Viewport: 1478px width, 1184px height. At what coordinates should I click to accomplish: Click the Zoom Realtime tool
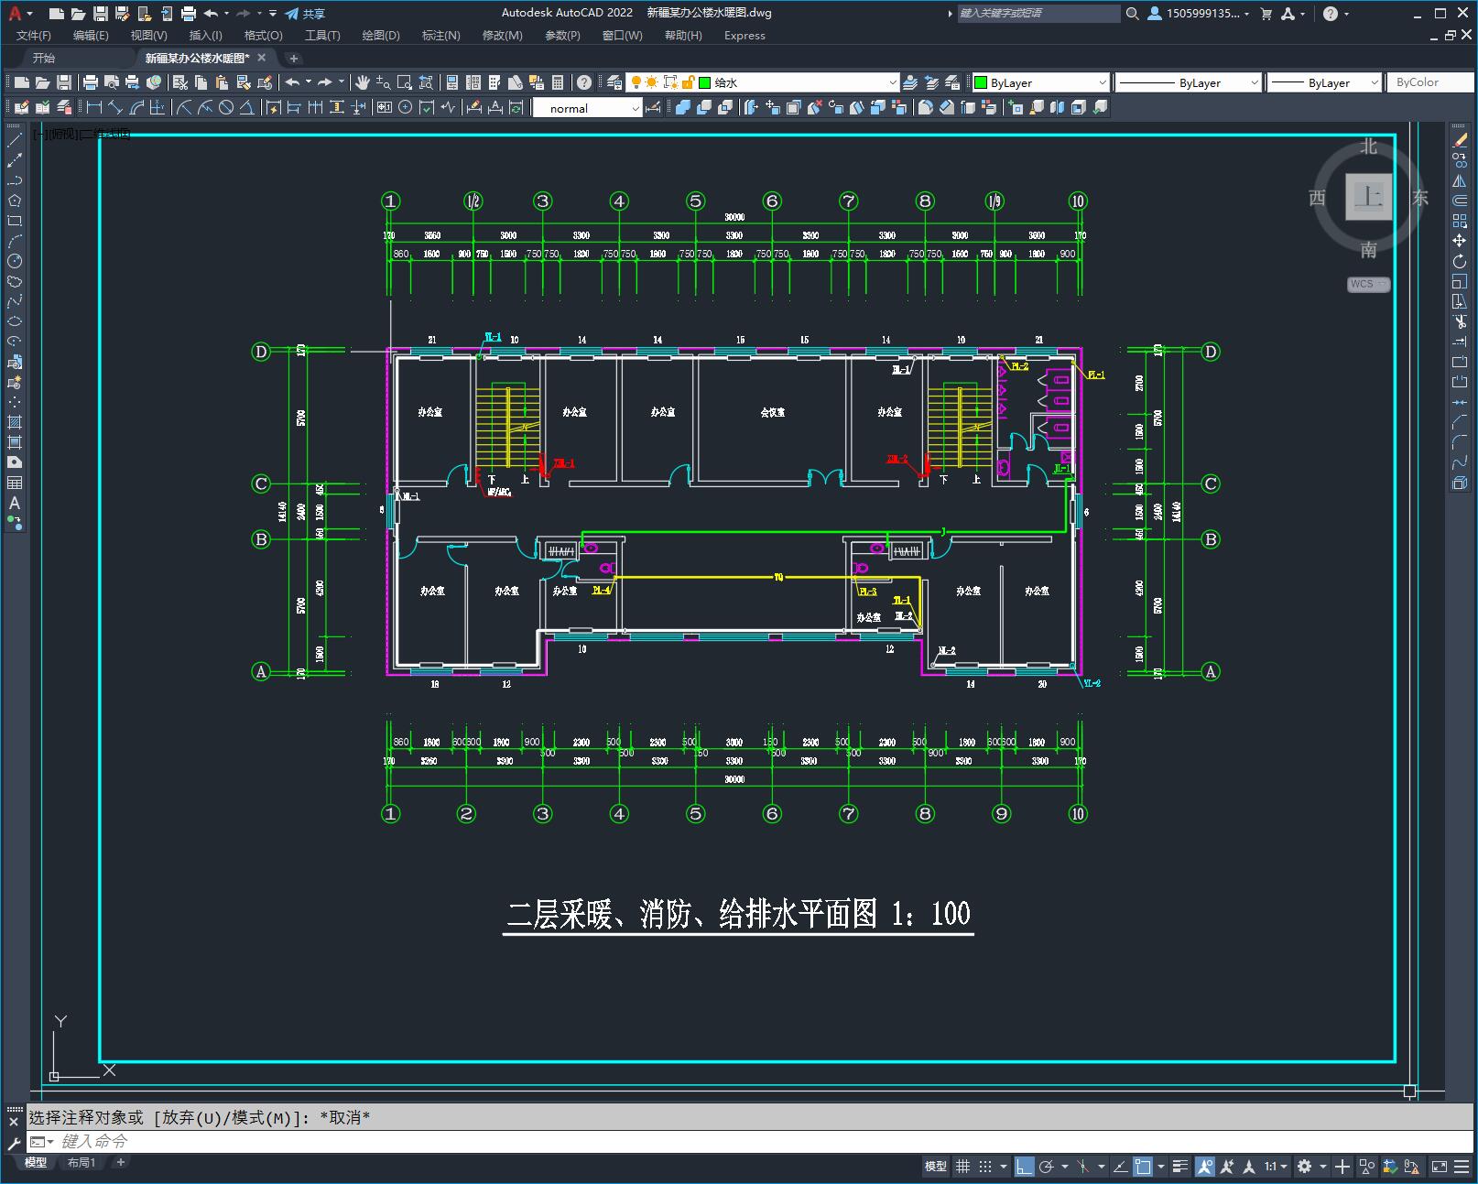383,82
